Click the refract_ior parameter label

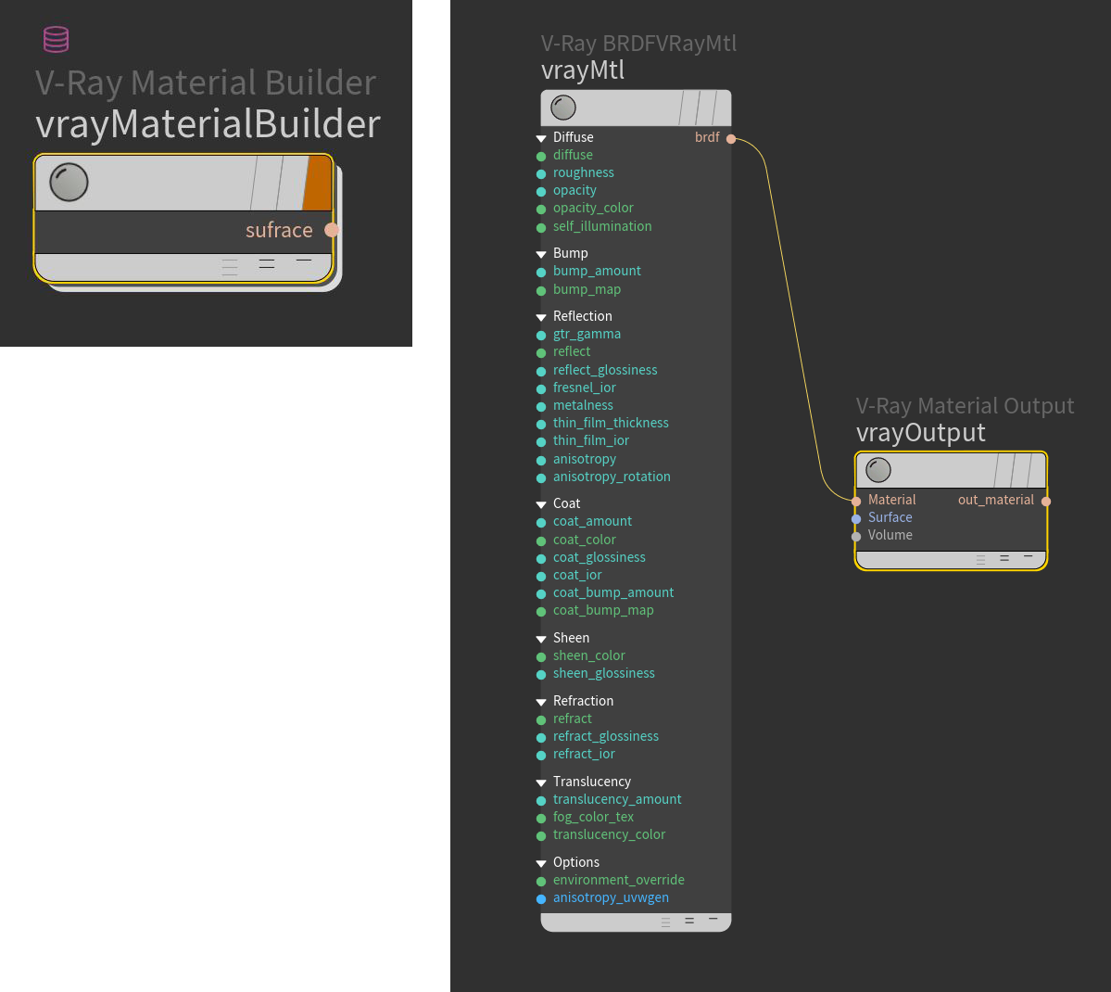point(584,754)
